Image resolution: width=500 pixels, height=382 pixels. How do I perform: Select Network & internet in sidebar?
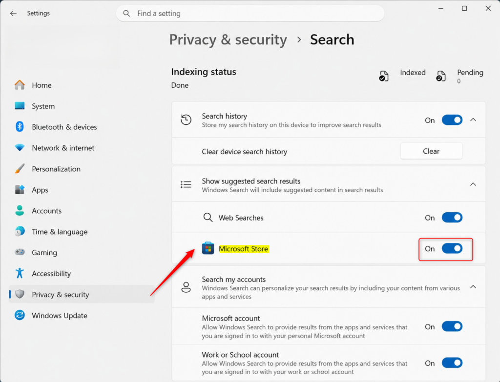coord(82,148)
